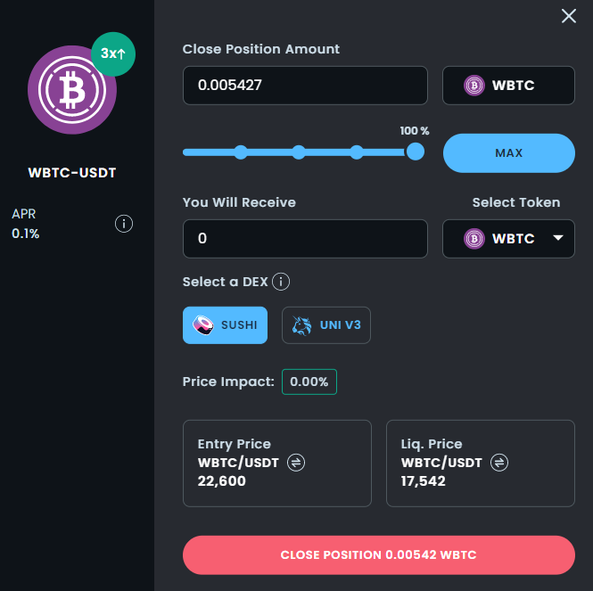Click the Select a DEX info icon

click(x=281, y=282)
